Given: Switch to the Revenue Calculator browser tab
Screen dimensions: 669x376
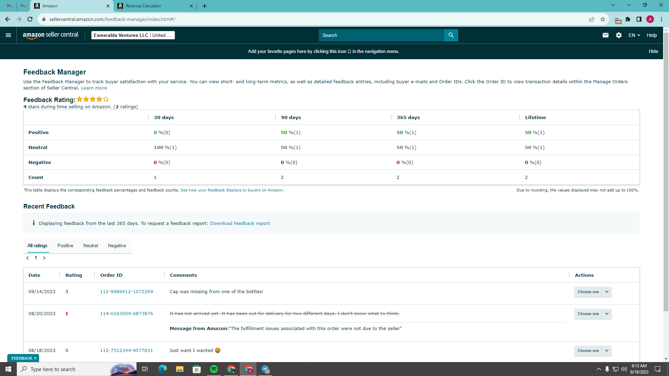Looking at the screenshot, I should pos(156,6).
